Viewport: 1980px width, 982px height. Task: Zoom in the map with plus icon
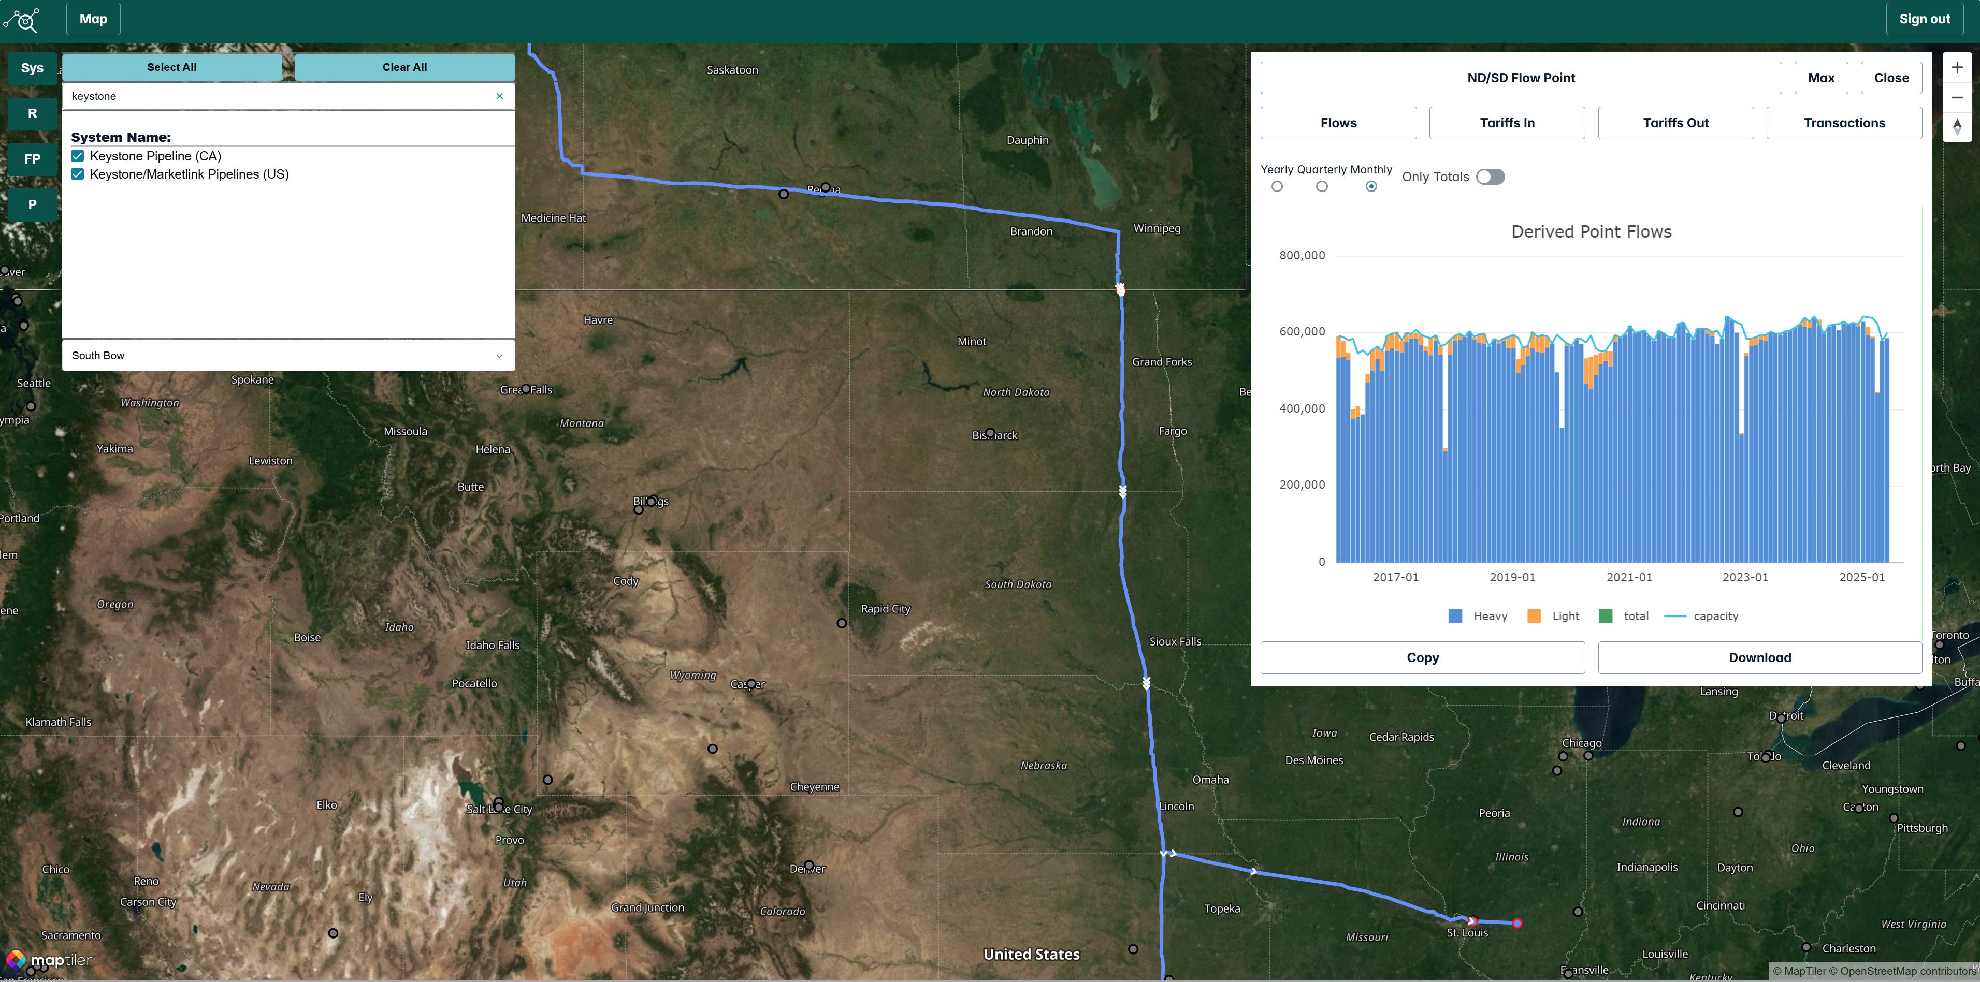(x=1957, y=68)
